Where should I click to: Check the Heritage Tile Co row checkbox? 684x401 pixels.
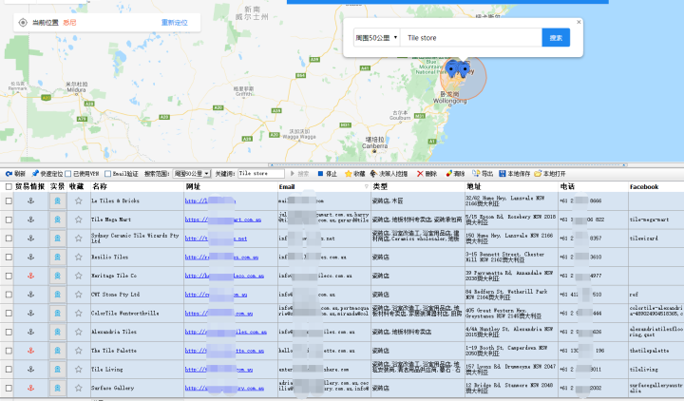pos(9,276)
